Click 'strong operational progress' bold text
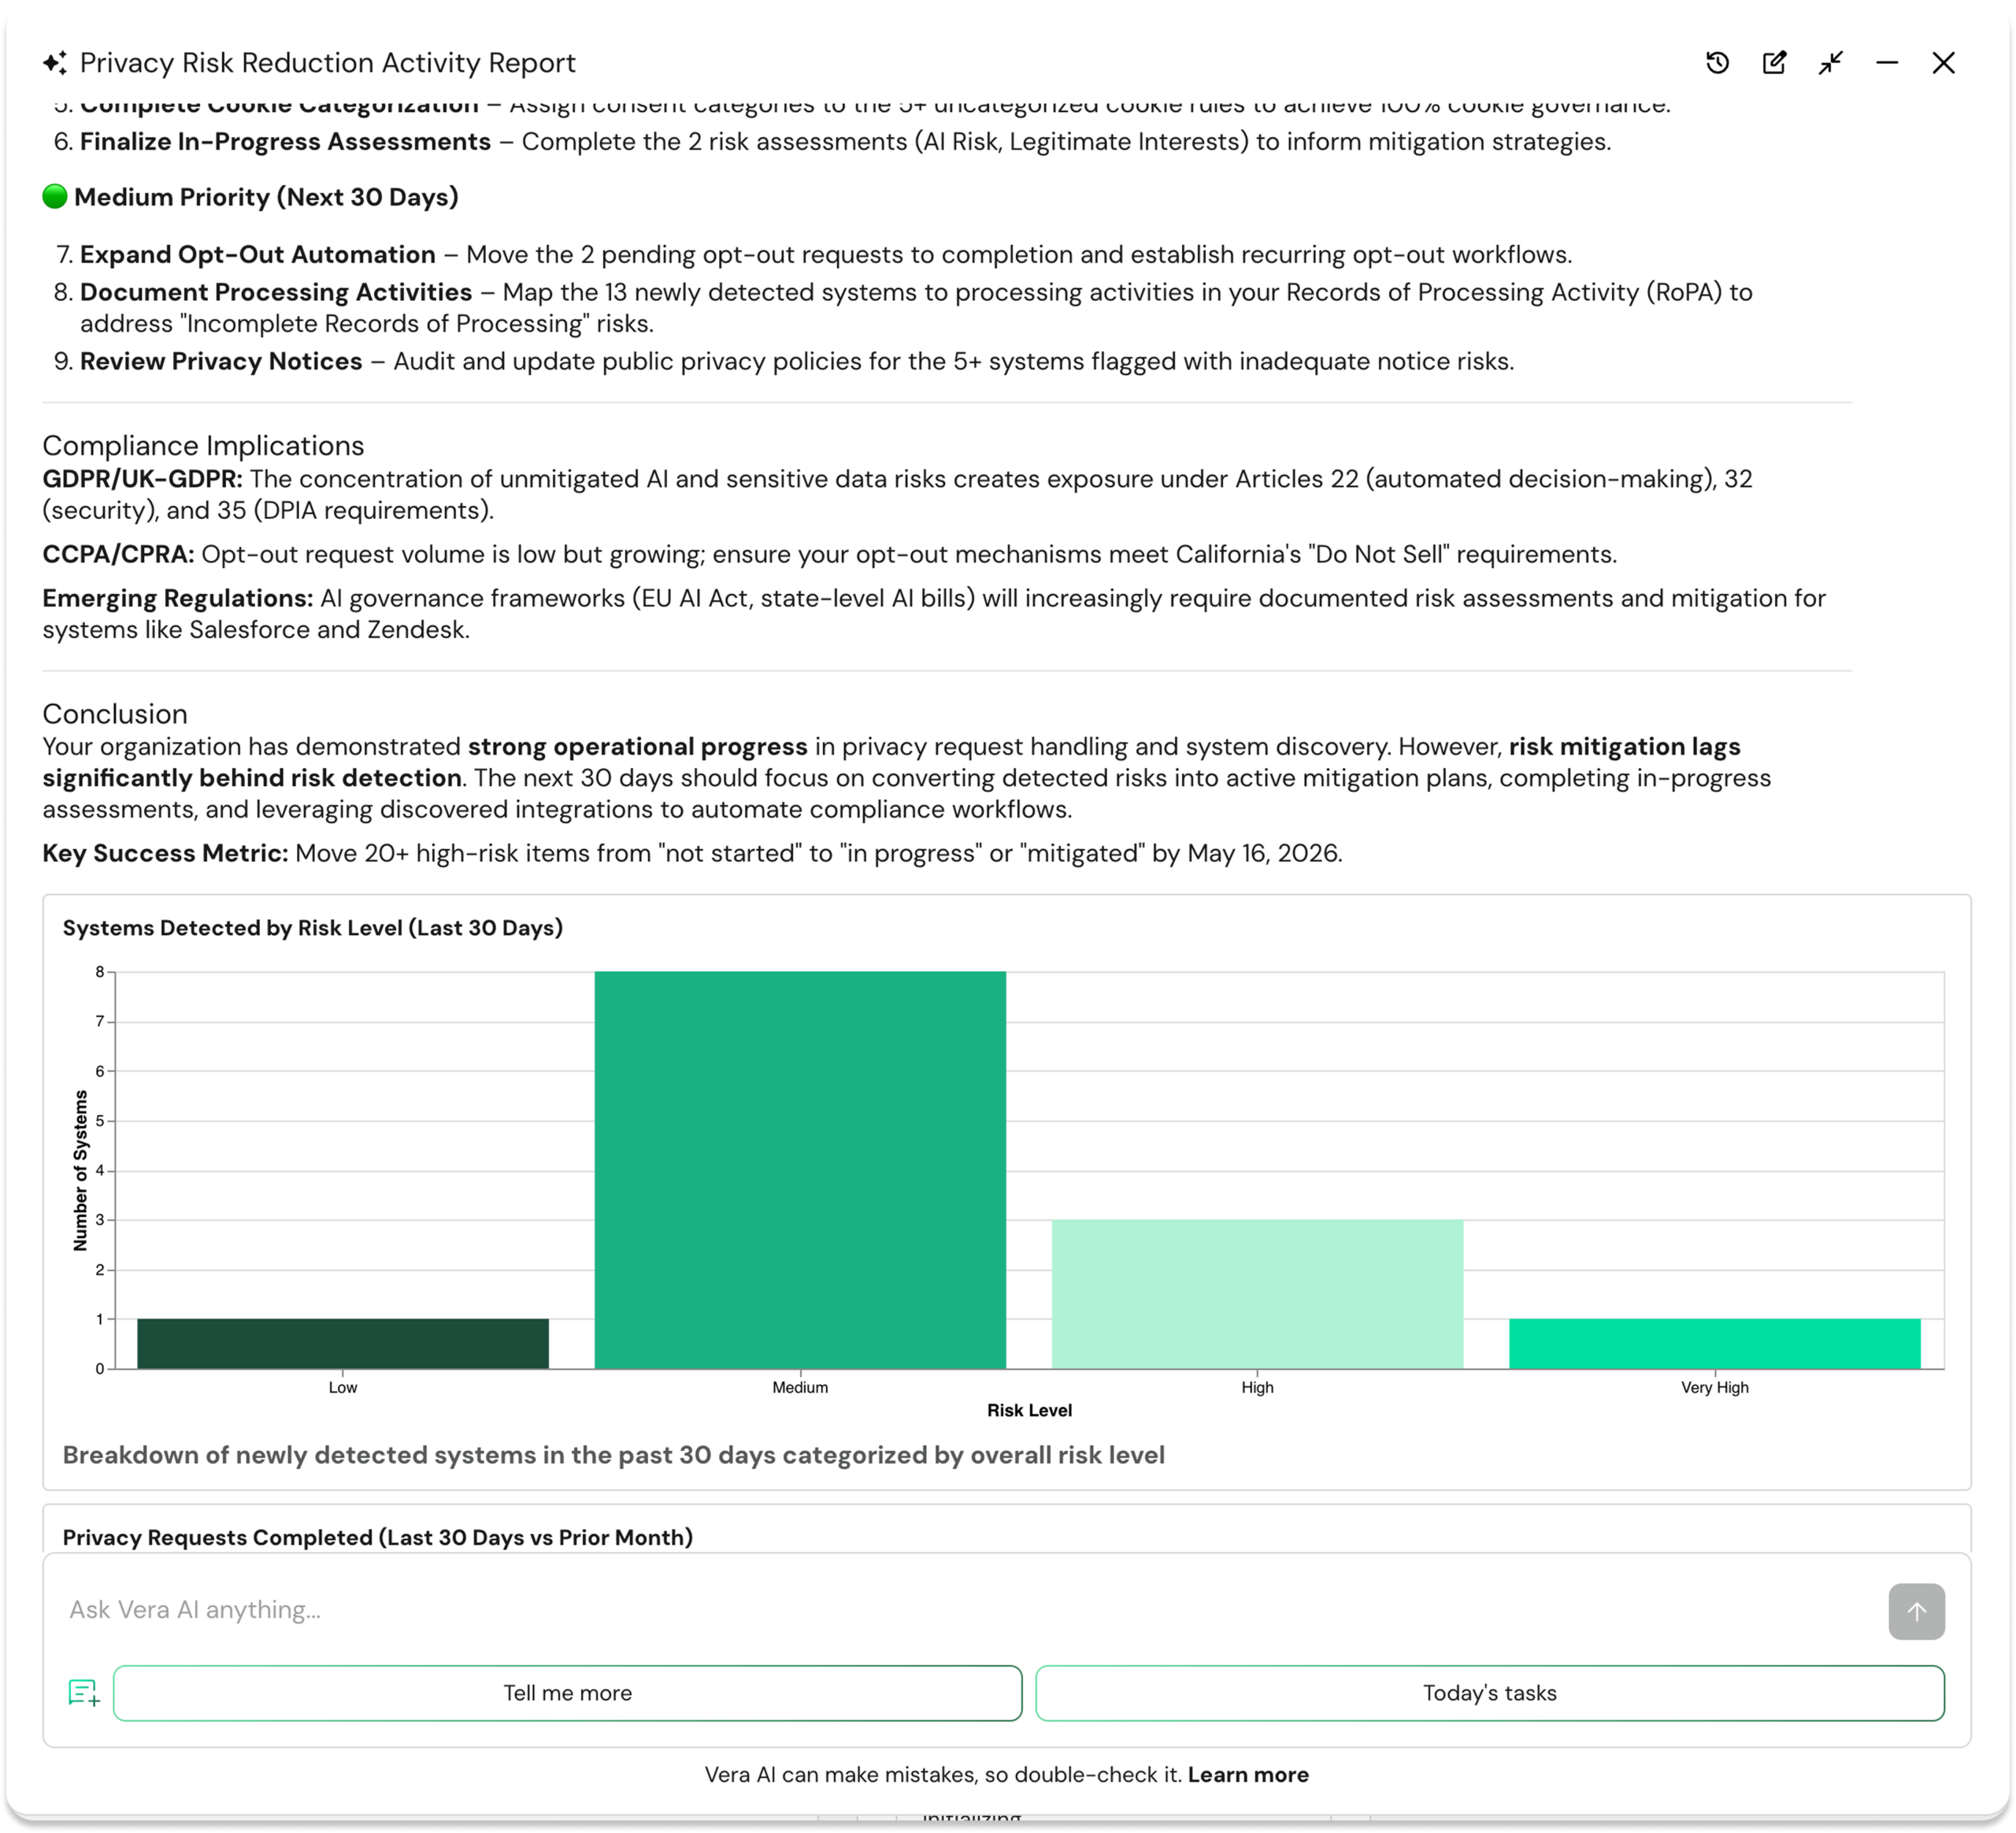The image size is (2016, 1833). click(638, 747)
